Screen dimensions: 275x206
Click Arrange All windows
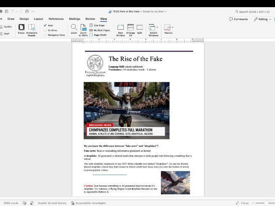pyautogui.click(x=131, y=30)
